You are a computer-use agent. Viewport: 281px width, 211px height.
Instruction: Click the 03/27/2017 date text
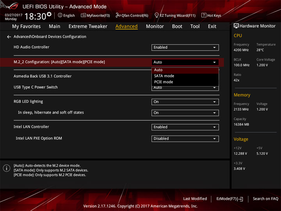point(14,15)
